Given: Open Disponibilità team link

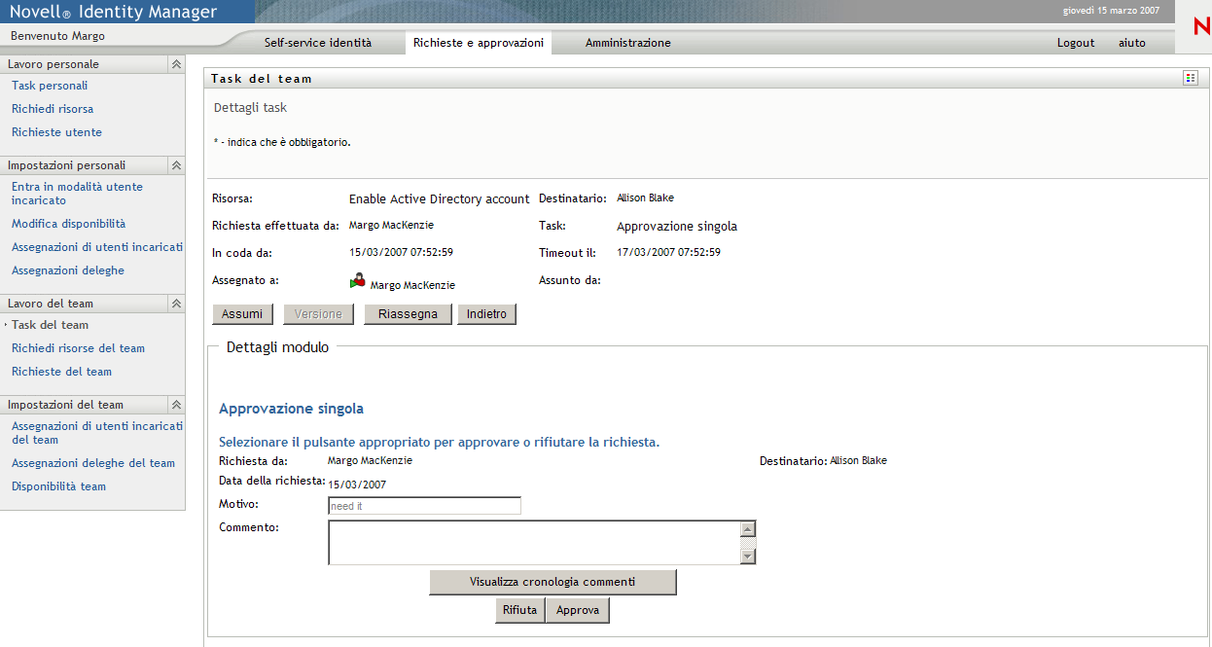Looking at the screenshot, I should pyautogui.click(x=58, y=486).
